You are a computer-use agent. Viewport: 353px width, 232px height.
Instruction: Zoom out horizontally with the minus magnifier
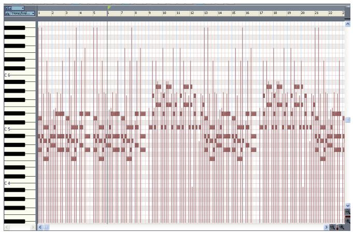pyautogui.click(x=332, y=227)
